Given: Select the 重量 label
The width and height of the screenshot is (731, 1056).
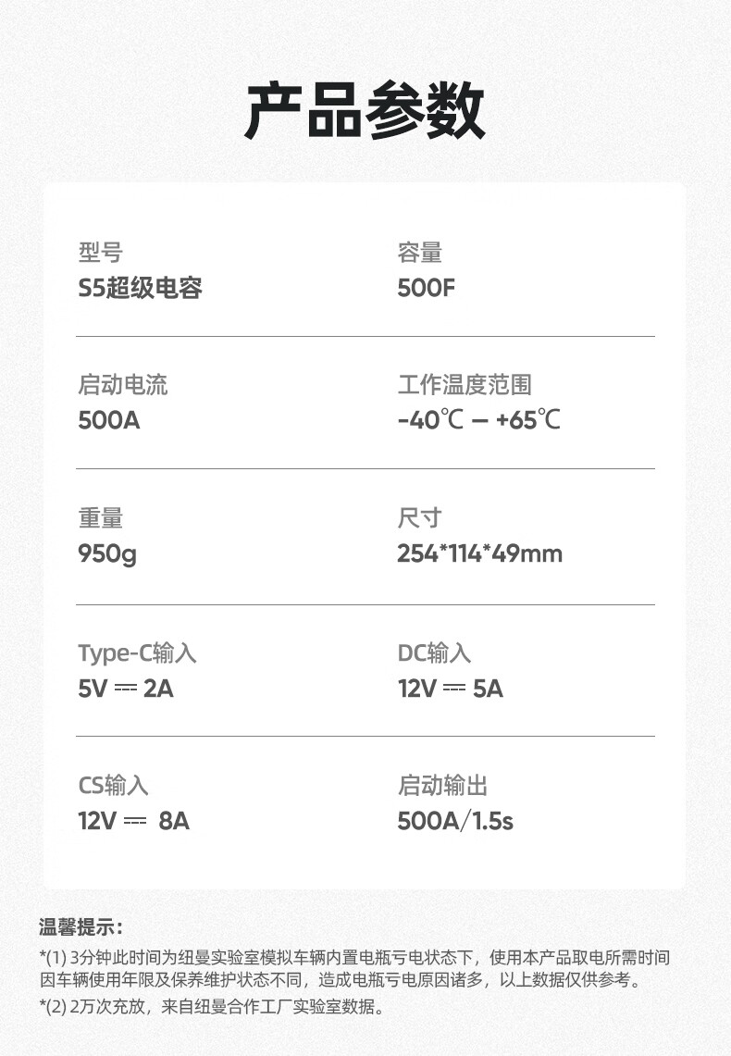Looking at the screenshot, I should click(100, 518).
